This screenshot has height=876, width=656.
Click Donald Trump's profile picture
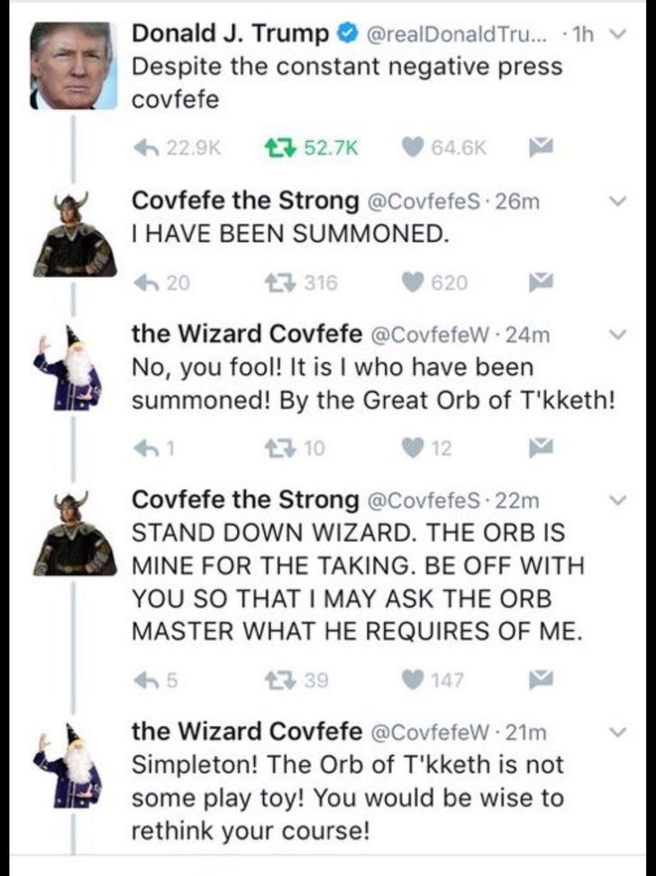point(74,66)
